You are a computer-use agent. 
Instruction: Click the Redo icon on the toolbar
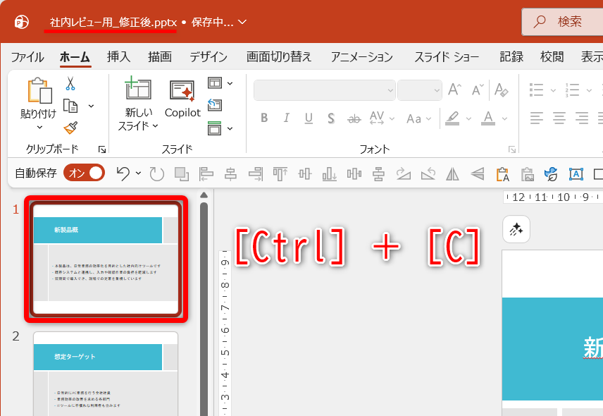[156, 172]
